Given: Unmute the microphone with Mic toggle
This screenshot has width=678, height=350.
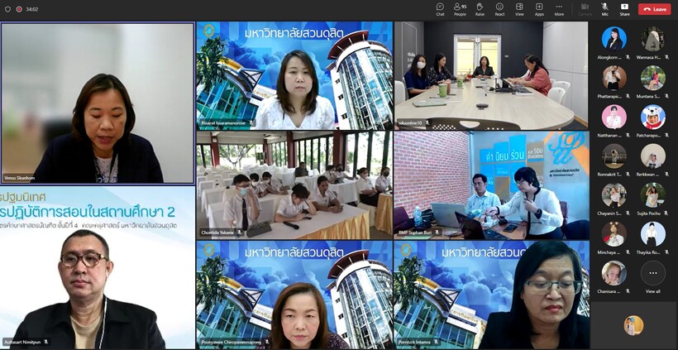Looking at the screenshot, I should (x=604, y=8).
